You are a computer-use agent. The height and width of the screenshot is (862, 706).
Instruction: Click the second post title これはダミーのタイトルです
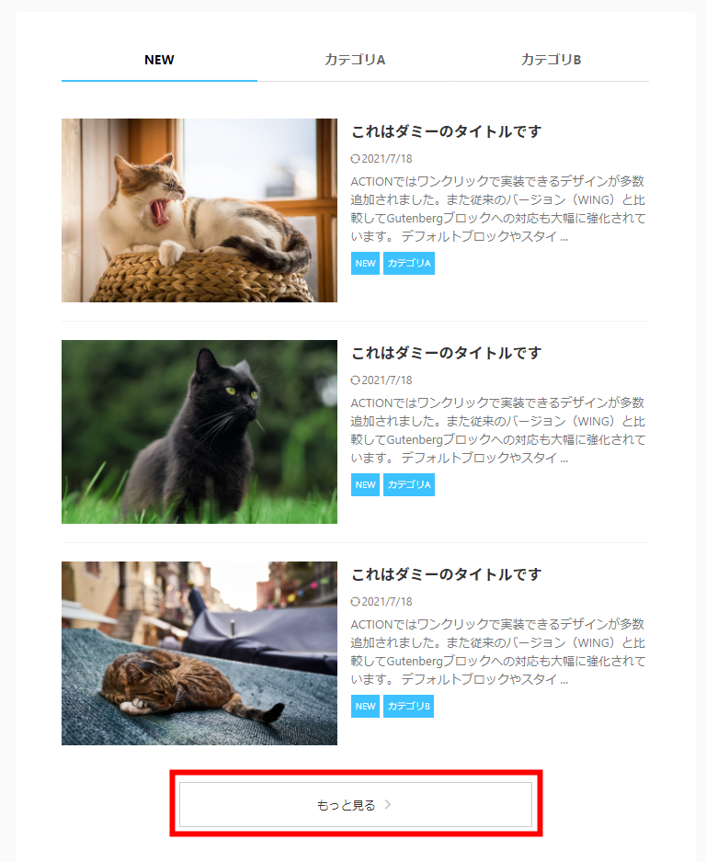[447, 353]
